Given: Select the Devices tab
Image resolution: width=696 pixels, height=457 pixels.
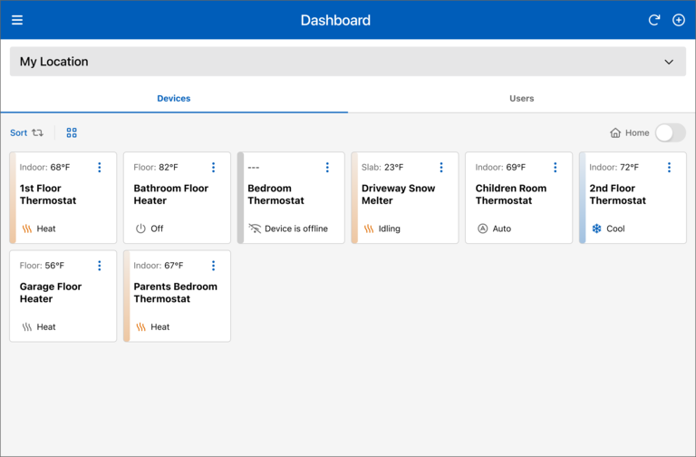Looking at the screenshot, I should point(174,98).
